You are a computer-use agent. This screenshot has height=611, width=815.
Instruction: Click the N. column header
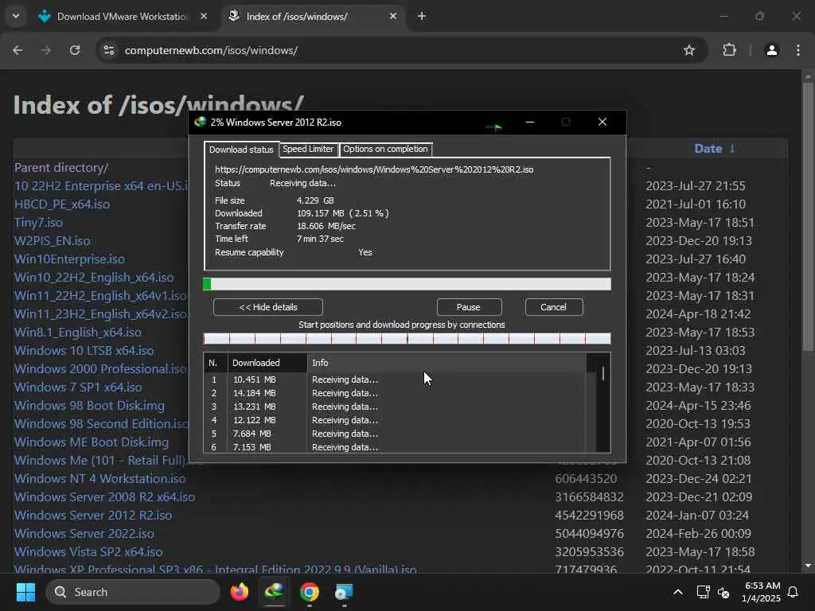(215, 363)
